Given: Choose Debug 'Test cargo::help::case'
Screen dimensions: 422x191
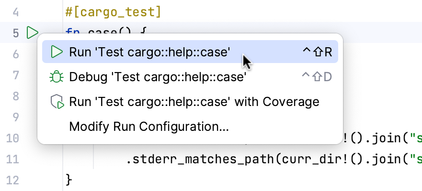Looking at the screenshot, I should point(158,77).
